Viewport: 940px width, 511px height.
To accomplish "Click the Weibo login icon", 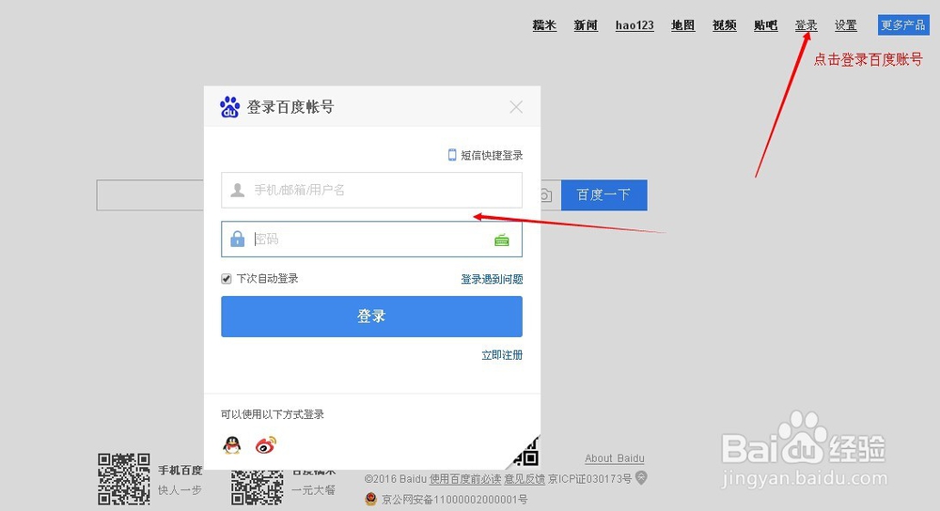I will (266, 445).
